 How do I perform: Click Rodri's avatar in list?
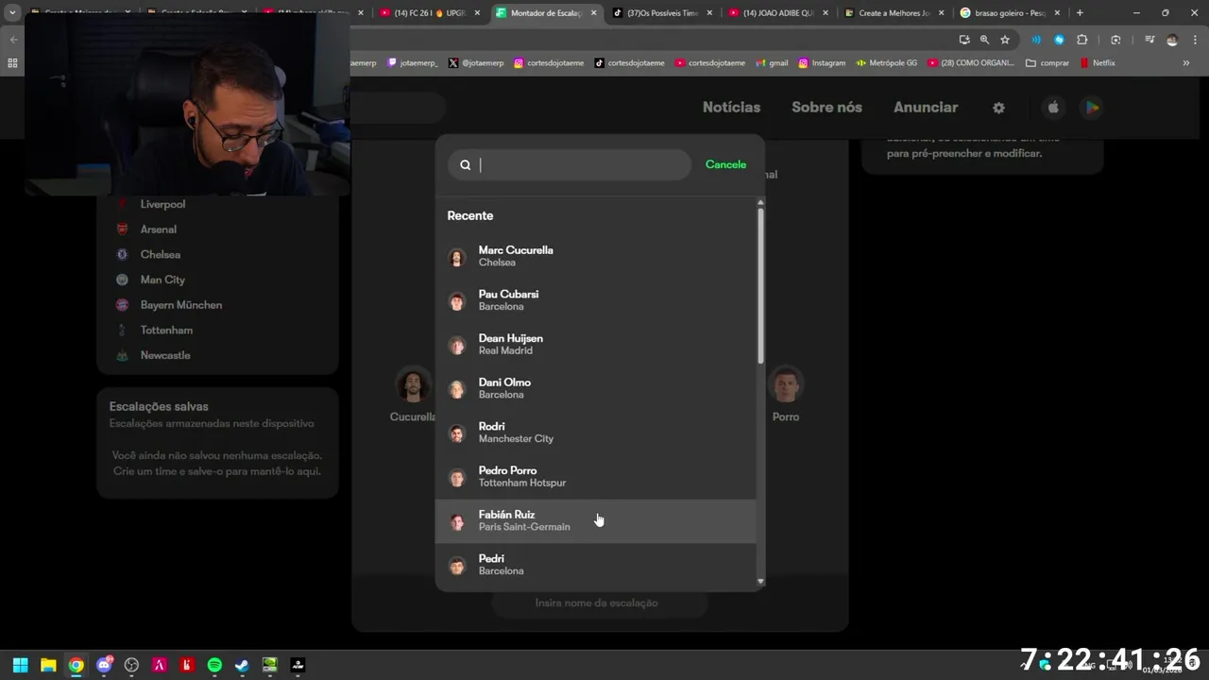(457, 433)
